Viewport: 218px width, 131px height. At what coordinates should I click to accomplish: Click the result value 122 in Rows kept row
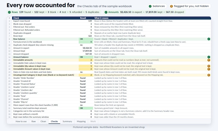pos(90,36)
